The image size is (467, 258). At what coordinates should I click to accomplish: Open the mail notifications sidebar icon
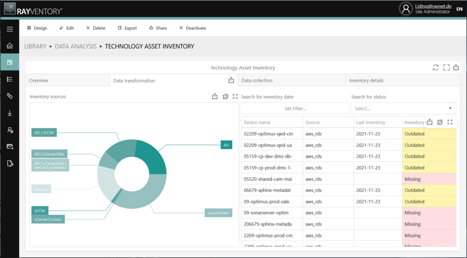click(x=10, y=146)
